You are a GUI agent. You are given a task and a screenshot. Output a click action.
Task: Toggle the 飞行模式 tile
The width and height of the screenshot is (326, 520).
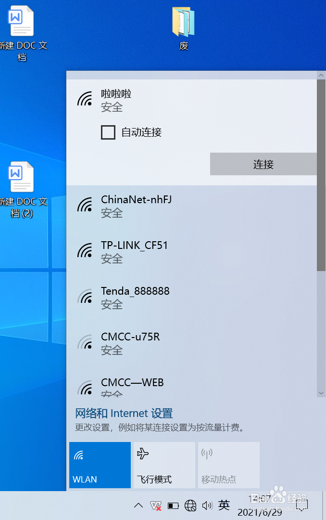[164, 465]
